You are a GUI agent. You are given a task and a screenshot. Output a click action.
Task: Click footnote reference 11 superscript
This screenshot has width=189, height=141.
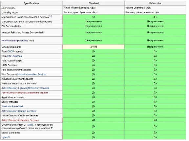click(x=50, y=16)
